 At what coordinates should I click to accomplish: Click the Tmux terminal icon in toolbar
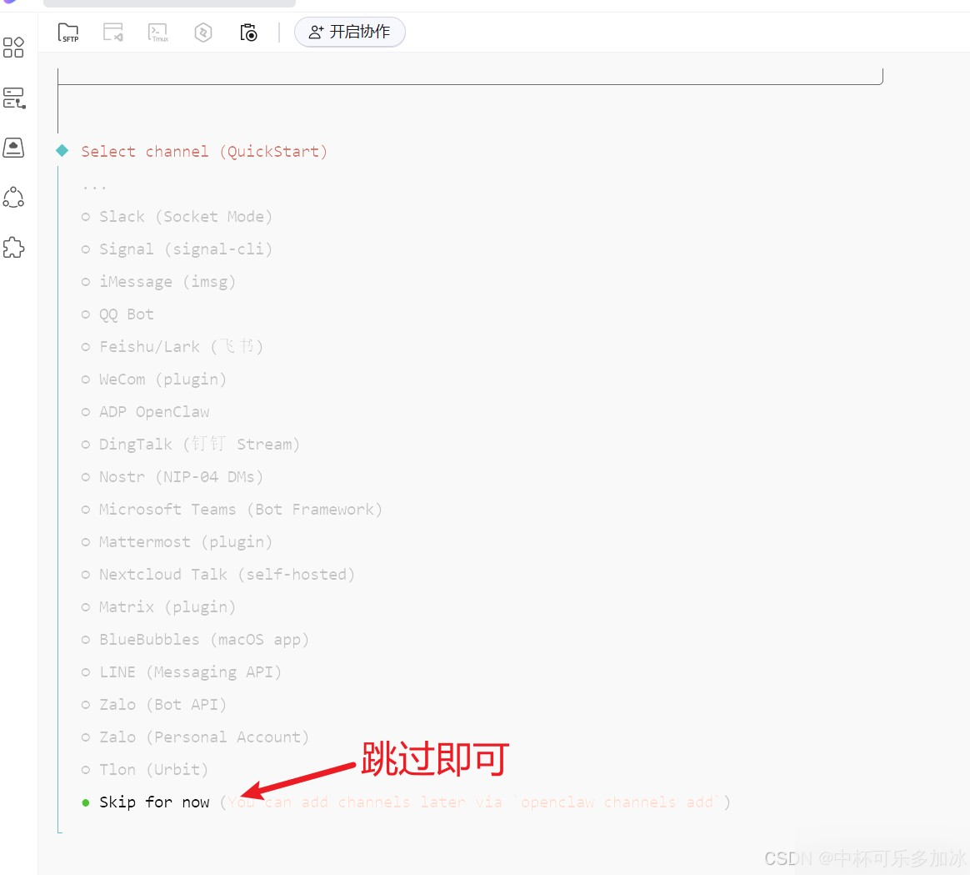(x=158, y=33)
